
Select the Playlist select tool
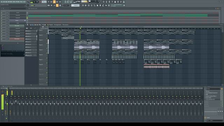41,25
